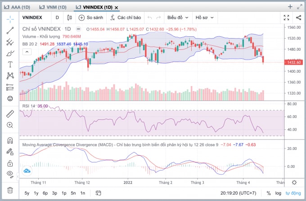The width and height of the screenshot is (306, 201).
Task: Select the 1y time range
Action: [36, 193]
